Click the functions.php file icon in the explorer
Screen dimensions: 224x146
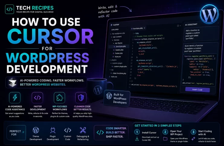115,47
